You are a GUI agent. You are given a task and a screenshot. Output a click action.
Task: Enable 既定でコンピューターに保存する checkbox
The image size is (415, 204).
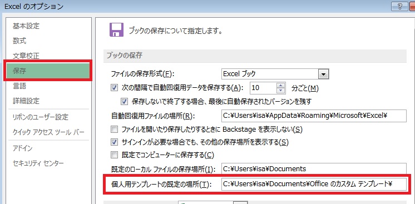click(x=114, y=155)
